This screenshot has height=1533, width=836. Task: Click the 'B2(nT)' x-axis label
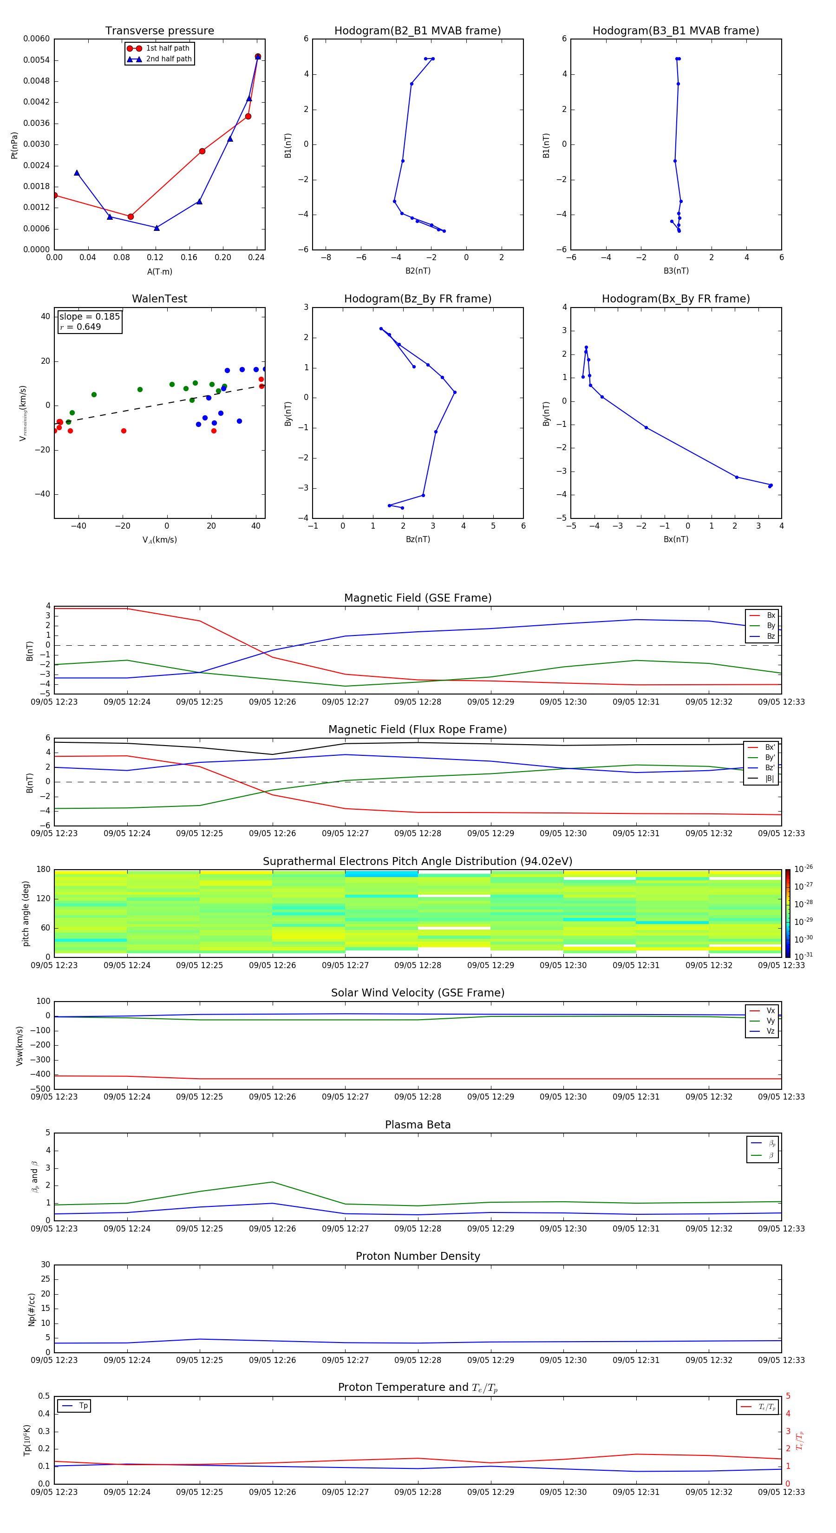click(x=418, y=271)
